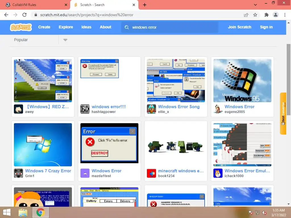Click mazda1test's purple avatar icon
Screen dimensions: 291x218
tap(85, 173)
